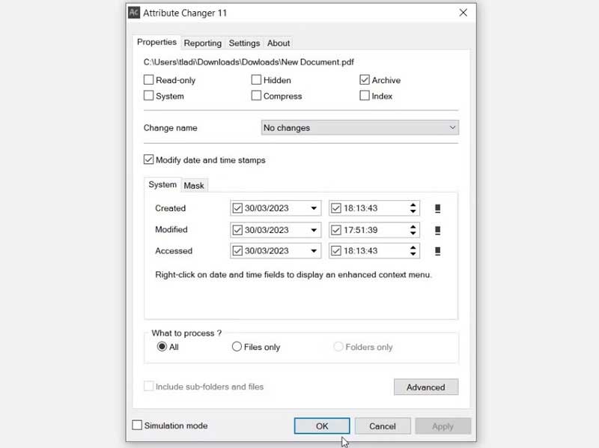
Task: Click OK to apply changes
Action: coord(321,426)
